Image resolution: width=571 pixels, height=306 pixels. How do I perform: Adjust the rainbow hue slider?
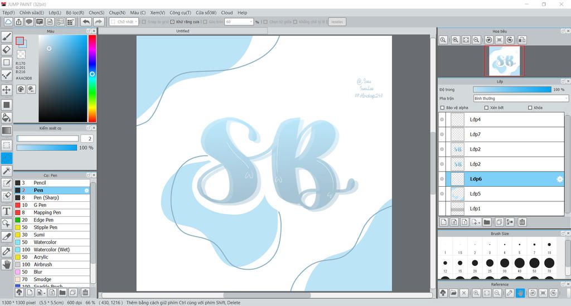point(92,78)
